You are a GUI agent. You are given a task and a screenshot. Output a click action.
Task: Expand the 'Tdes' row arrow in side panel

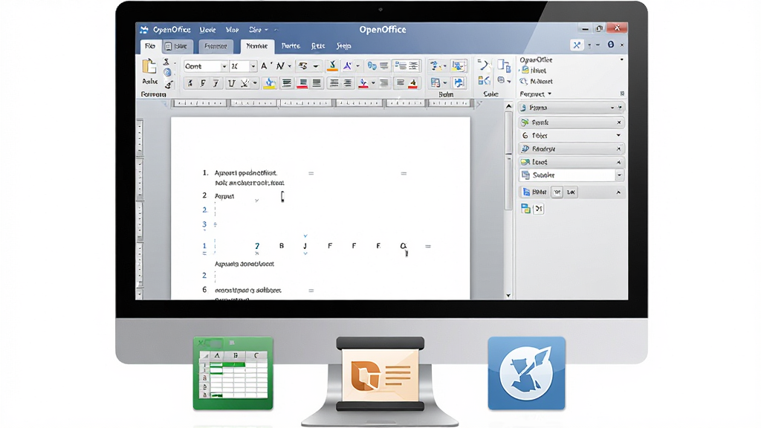click(618, 135)
